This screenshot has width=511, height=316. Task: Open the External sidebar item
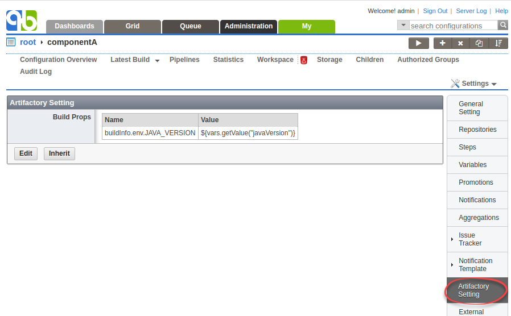[x=477, y=311]
